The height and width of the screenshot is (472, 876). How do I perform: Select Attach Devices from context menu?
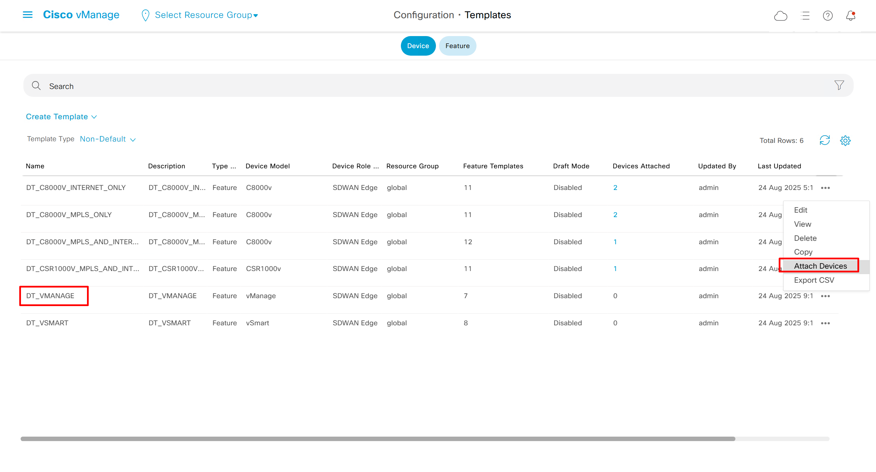[820, 266]
